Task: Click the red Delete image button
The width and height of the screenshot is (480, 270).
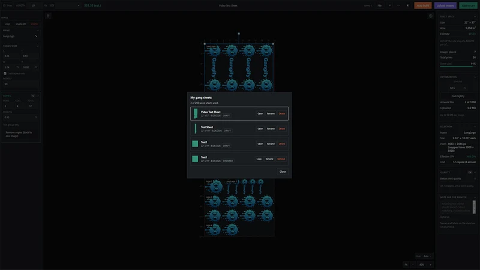Action: click(x=34, y=24)
